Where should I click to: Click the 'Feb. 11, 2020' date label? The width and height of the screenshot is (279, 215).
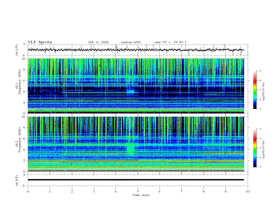98,42
